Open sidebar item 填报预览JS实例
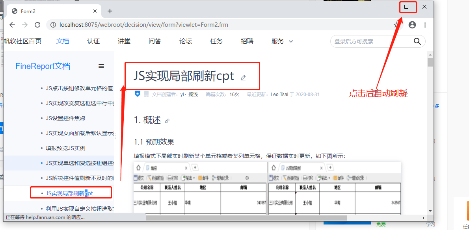 pos(65,148)
